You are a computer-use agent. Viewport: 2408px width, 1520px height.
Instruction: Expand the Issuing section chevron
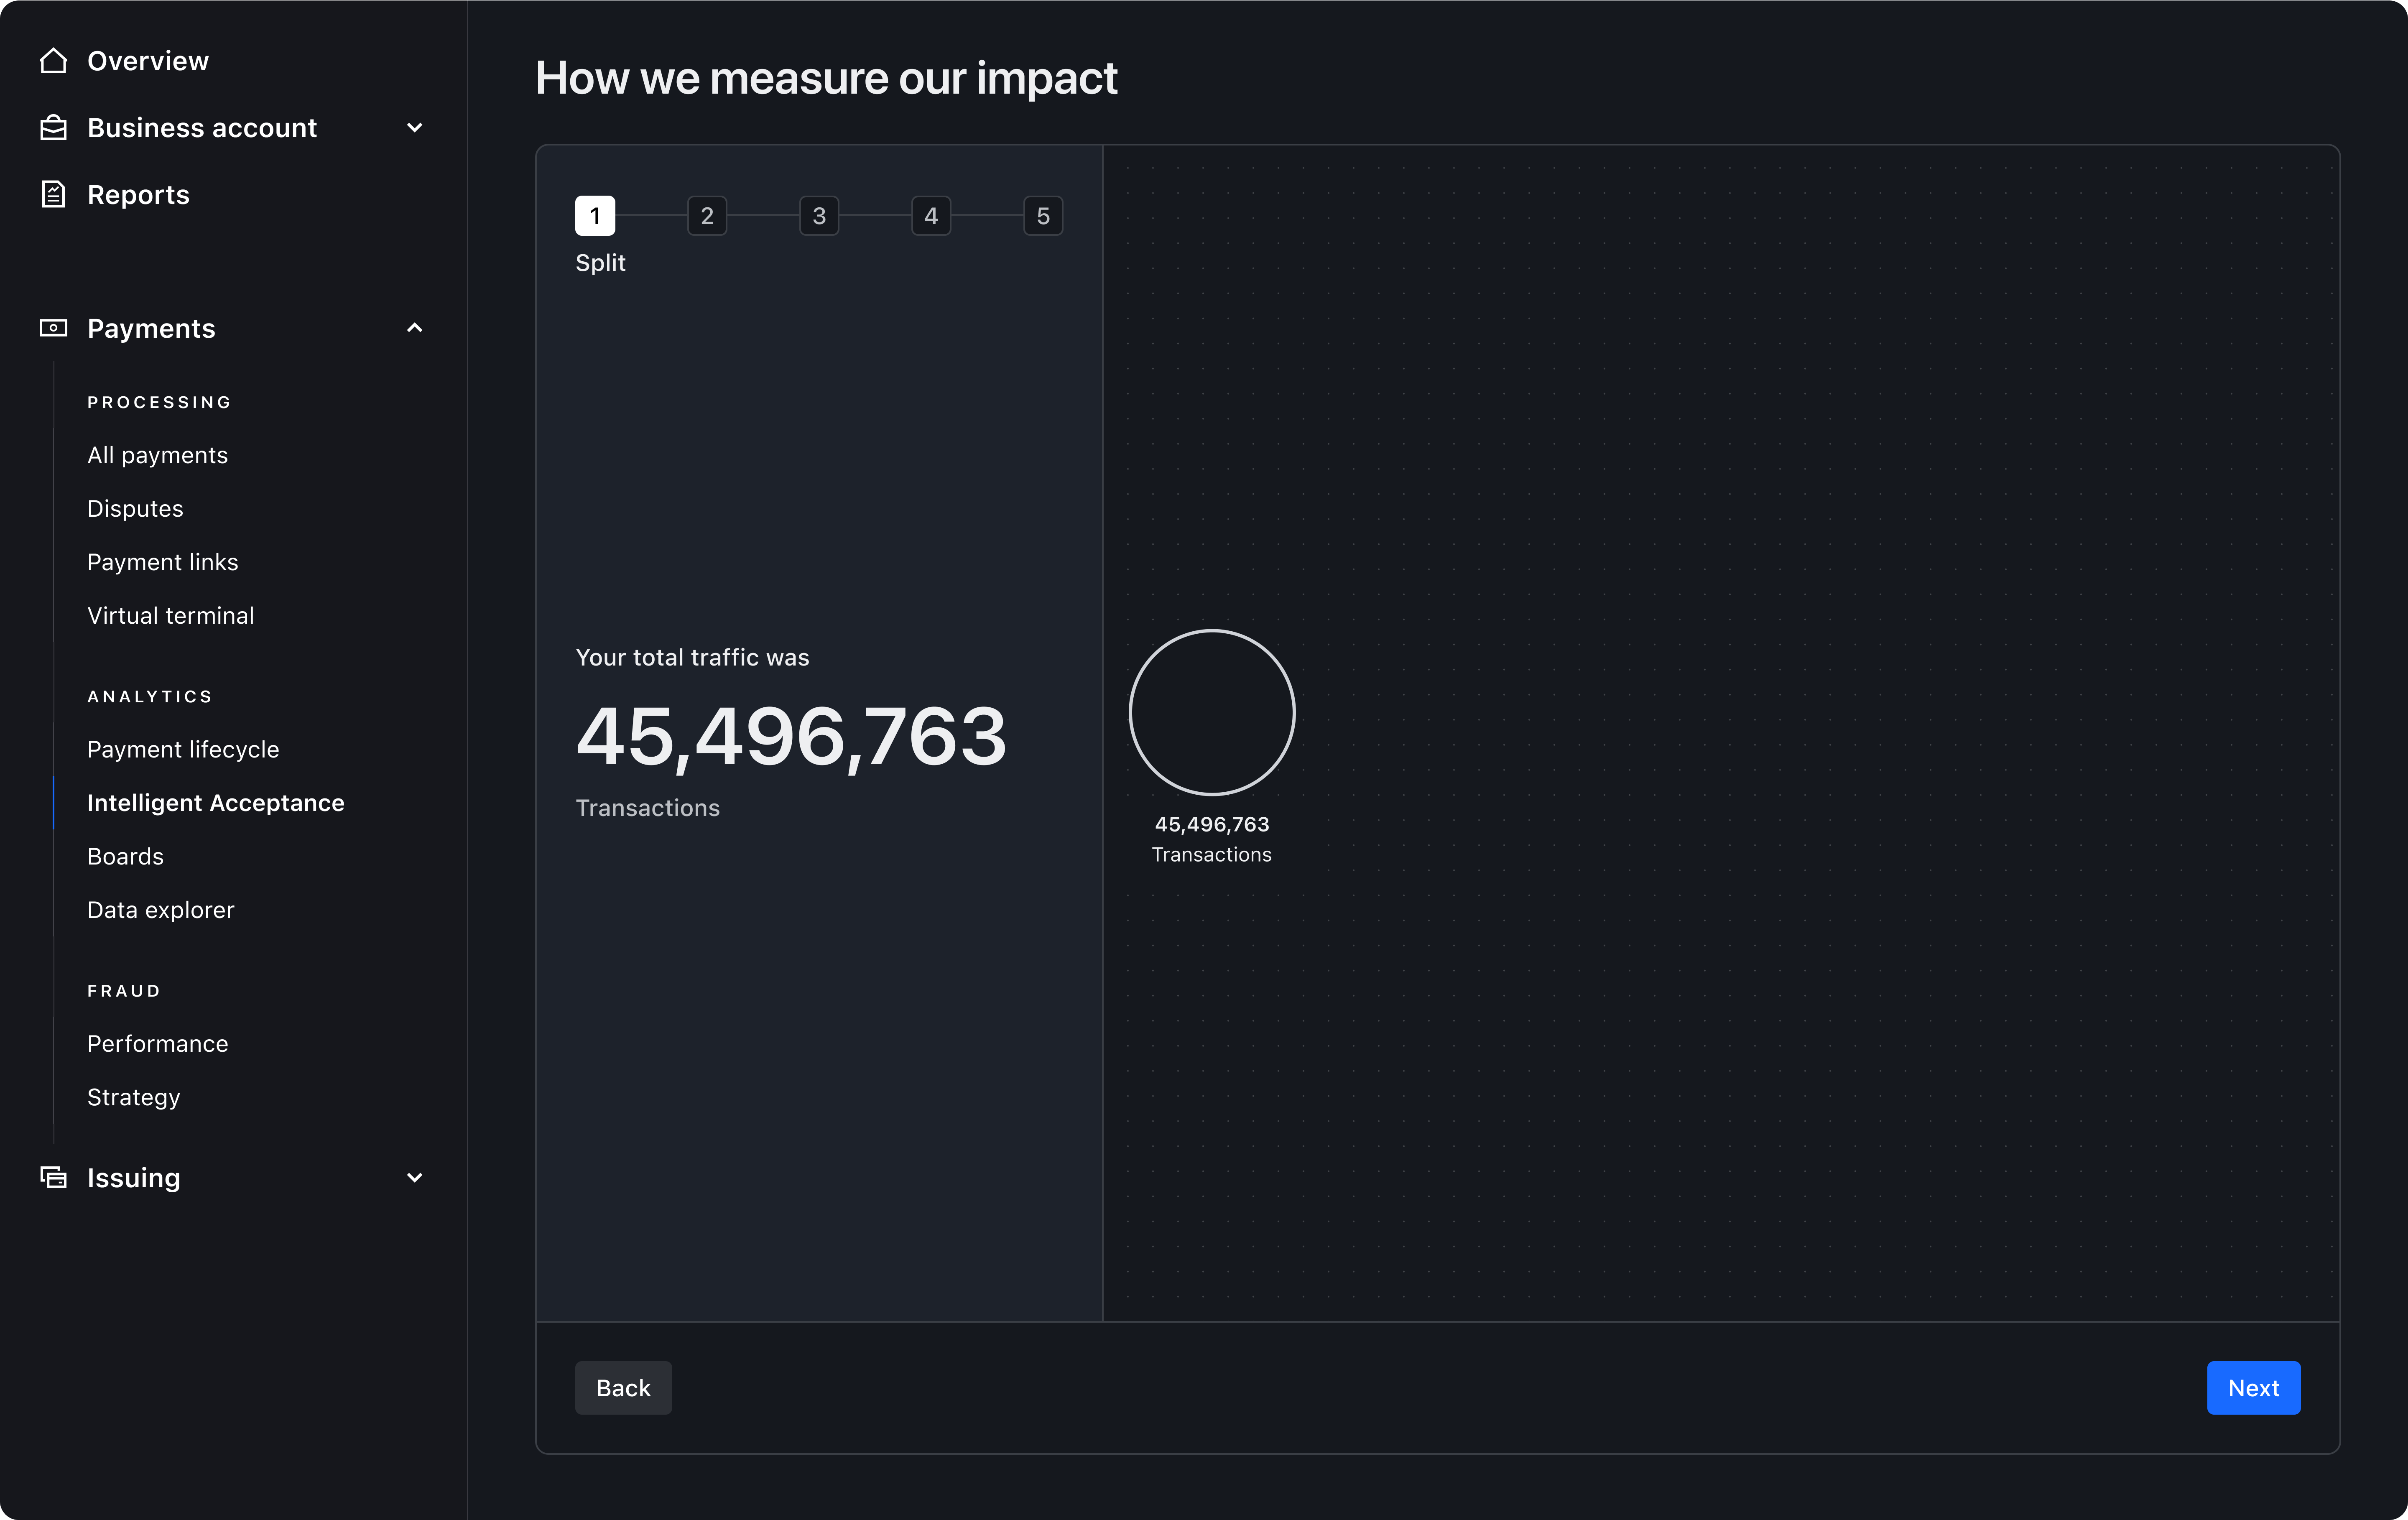pos(415,1177)
